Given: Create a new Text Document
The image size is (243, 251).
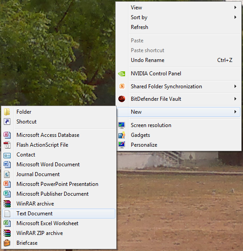Looking at the screenshot, I should point(59,214).
